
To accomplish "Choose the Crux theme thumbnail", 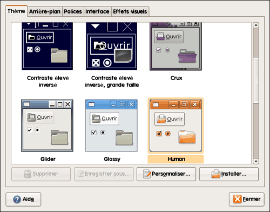I will pos(175,46).
